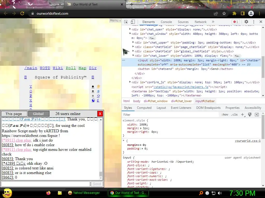This screenshot has height=198, width=265.
Task: Expand the chat_open div node
Action: coord(130,29)
